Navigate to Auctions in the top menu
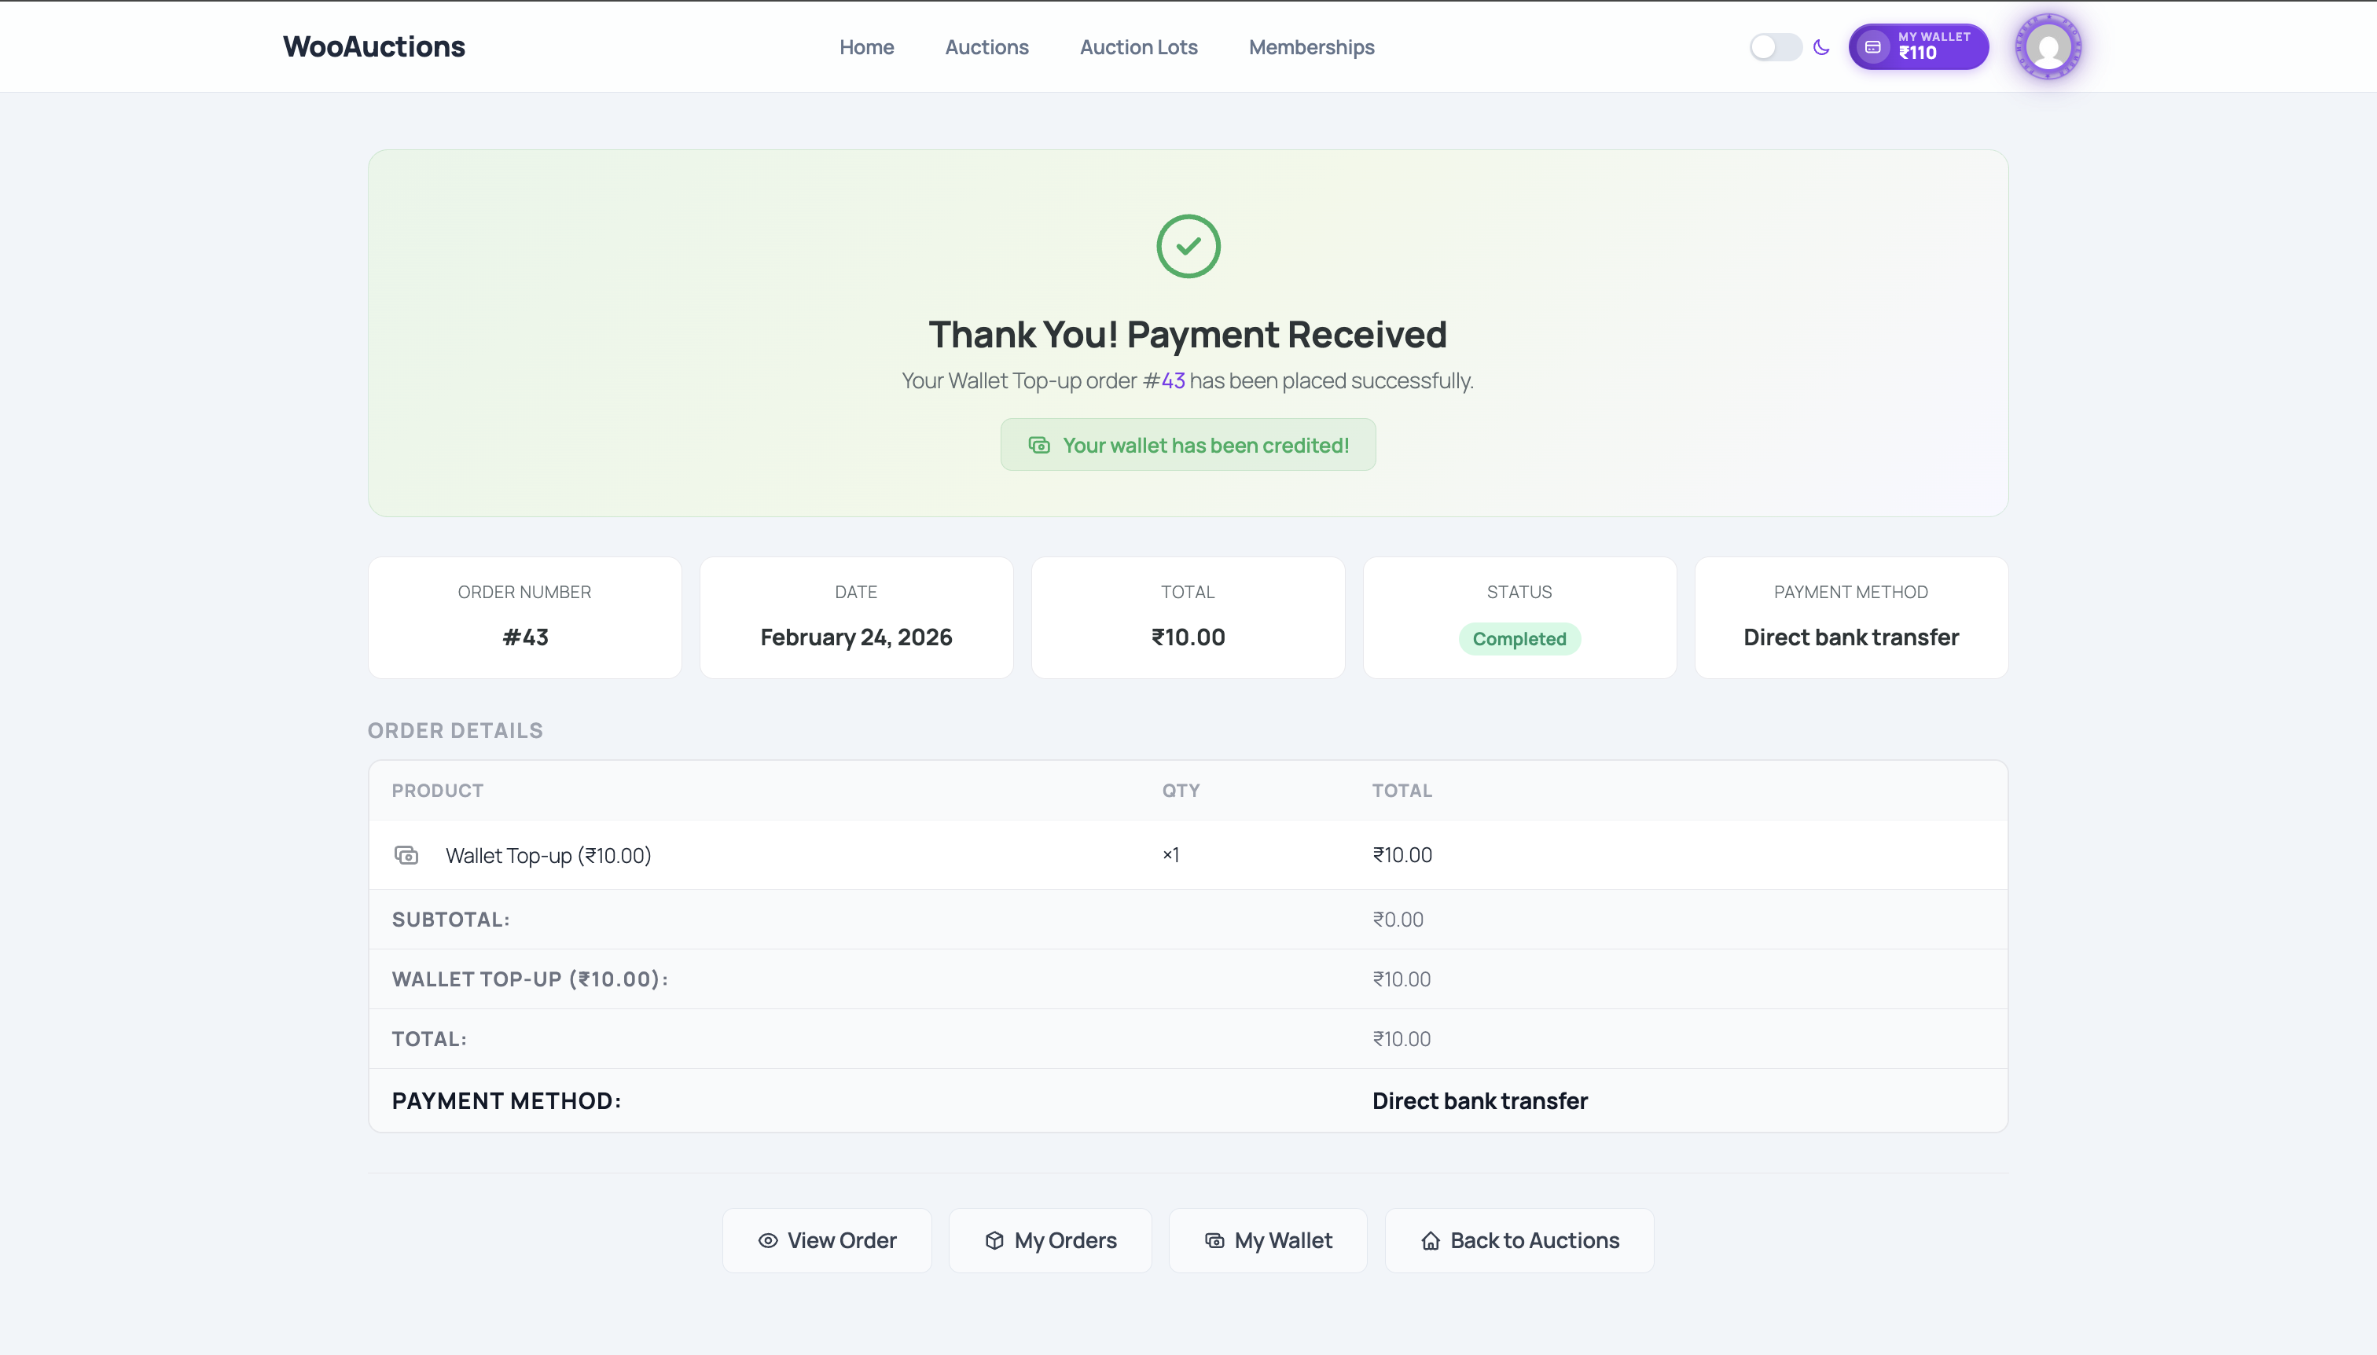 [986, 46]
